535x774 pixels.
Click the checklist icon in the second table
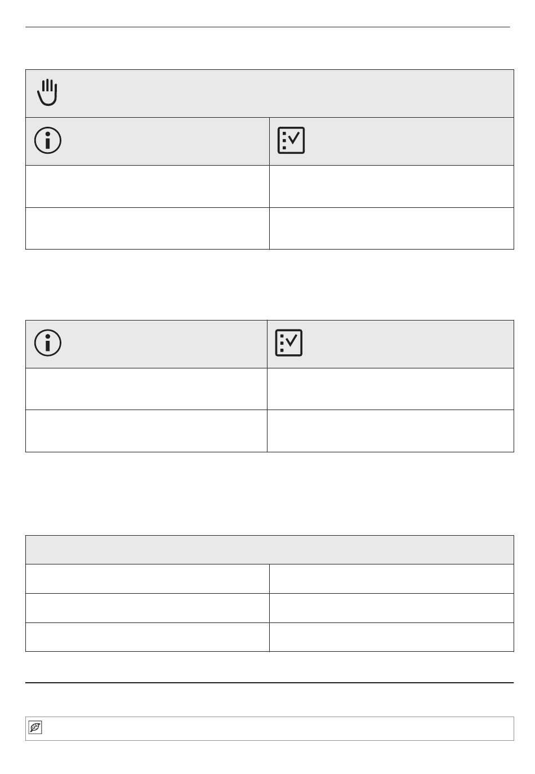point(289,342)
